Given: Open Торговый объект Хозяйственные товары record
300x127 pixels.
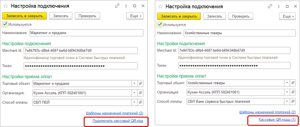Looking at the screenshot, I should pyautogui.click(x=293, y=83).
